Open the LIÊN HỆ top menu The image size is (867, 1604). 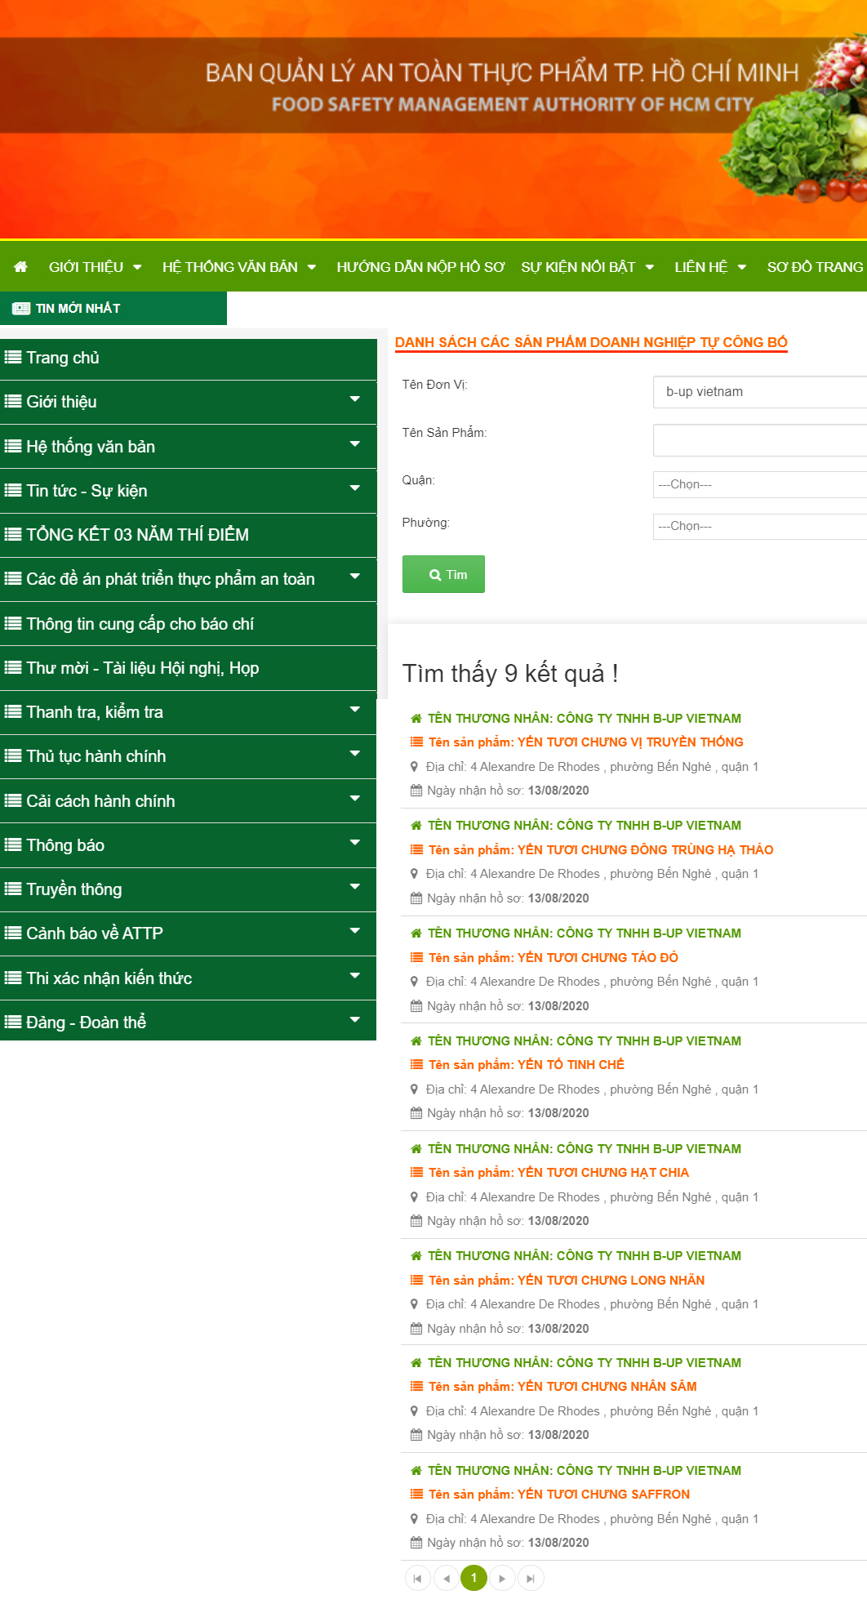tap(710, 267)
